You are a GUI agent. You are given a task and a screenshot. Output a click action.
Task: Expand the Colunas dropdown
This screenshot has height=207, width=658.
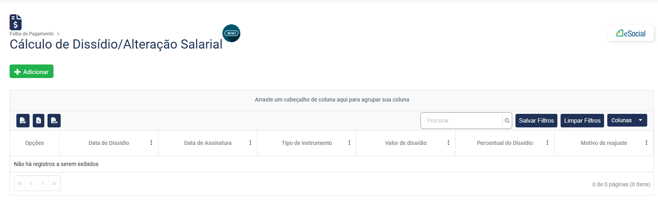627,120
